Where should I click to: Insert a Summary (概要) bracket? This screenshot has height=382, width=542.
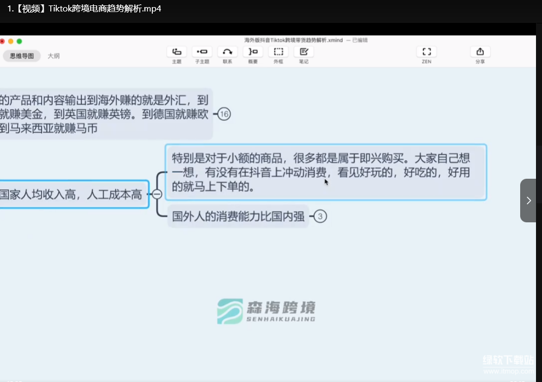pos(253,52)
